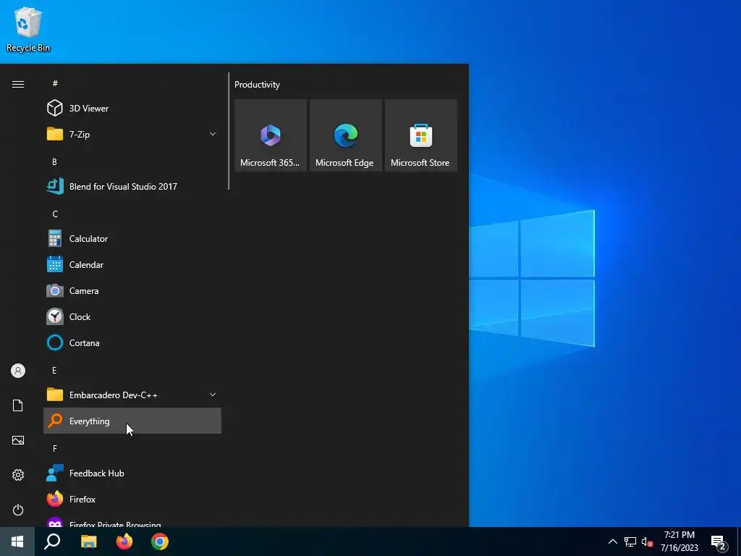This screenshot has width=741, height=556.
Task: Click the Microsoft 365 tile
Action: pos(271,135)
